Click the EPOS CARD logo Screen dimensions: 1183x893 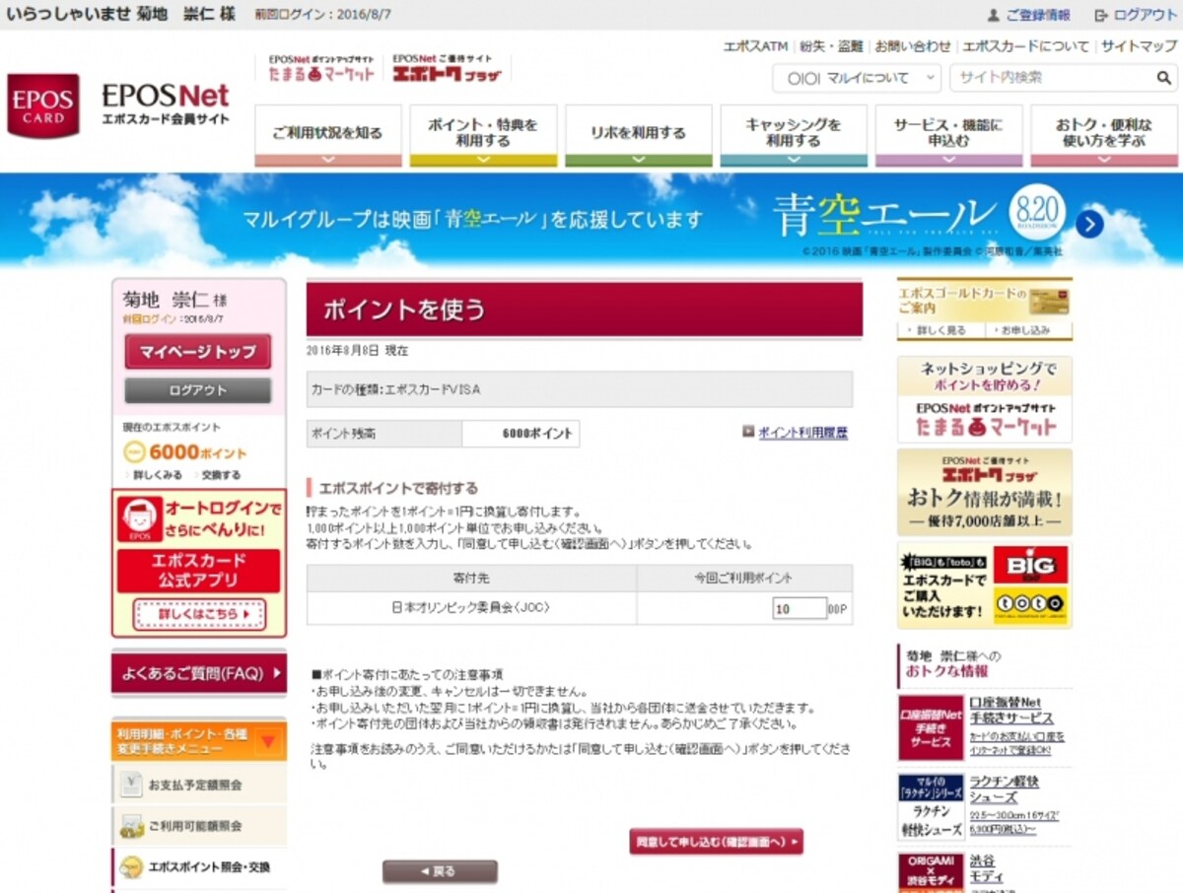pyautogui.click(x=43, y=105)
